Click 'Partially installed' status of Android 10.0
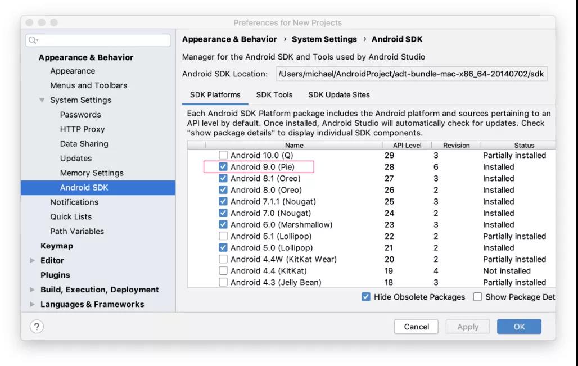578x366 pixels. [x=514, y=155]
